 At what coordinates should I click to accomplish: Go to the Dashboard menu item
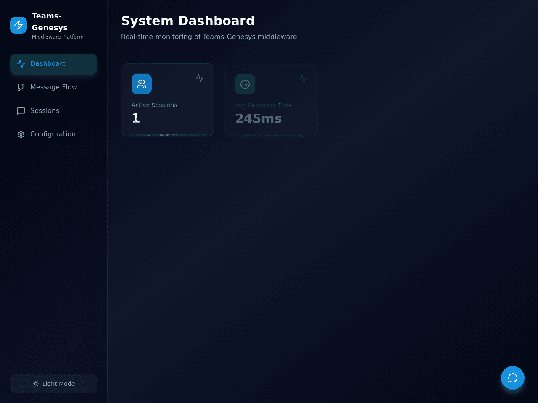coord(54,64)
